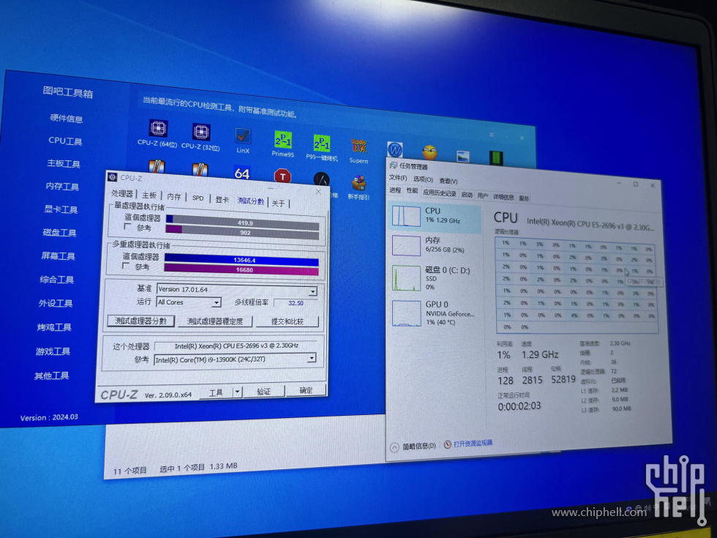Launch the Superπ benchmark icon
This screenshot has width=717, height=538.
point(359,147)
